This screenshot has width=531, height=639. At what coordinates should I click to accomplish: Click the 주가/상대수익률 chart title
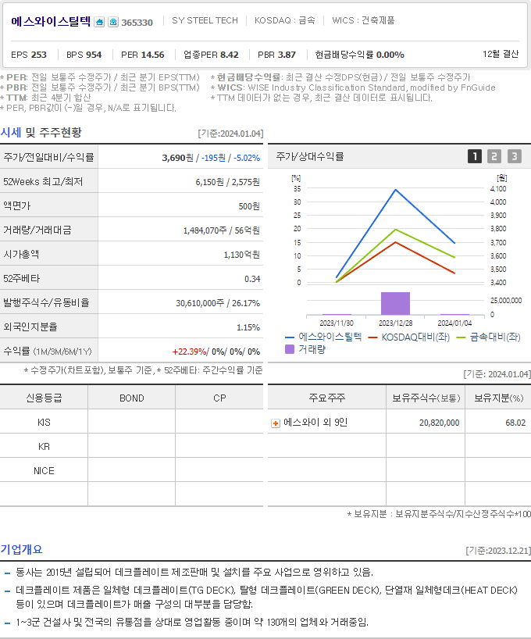(x=310, y=156)
